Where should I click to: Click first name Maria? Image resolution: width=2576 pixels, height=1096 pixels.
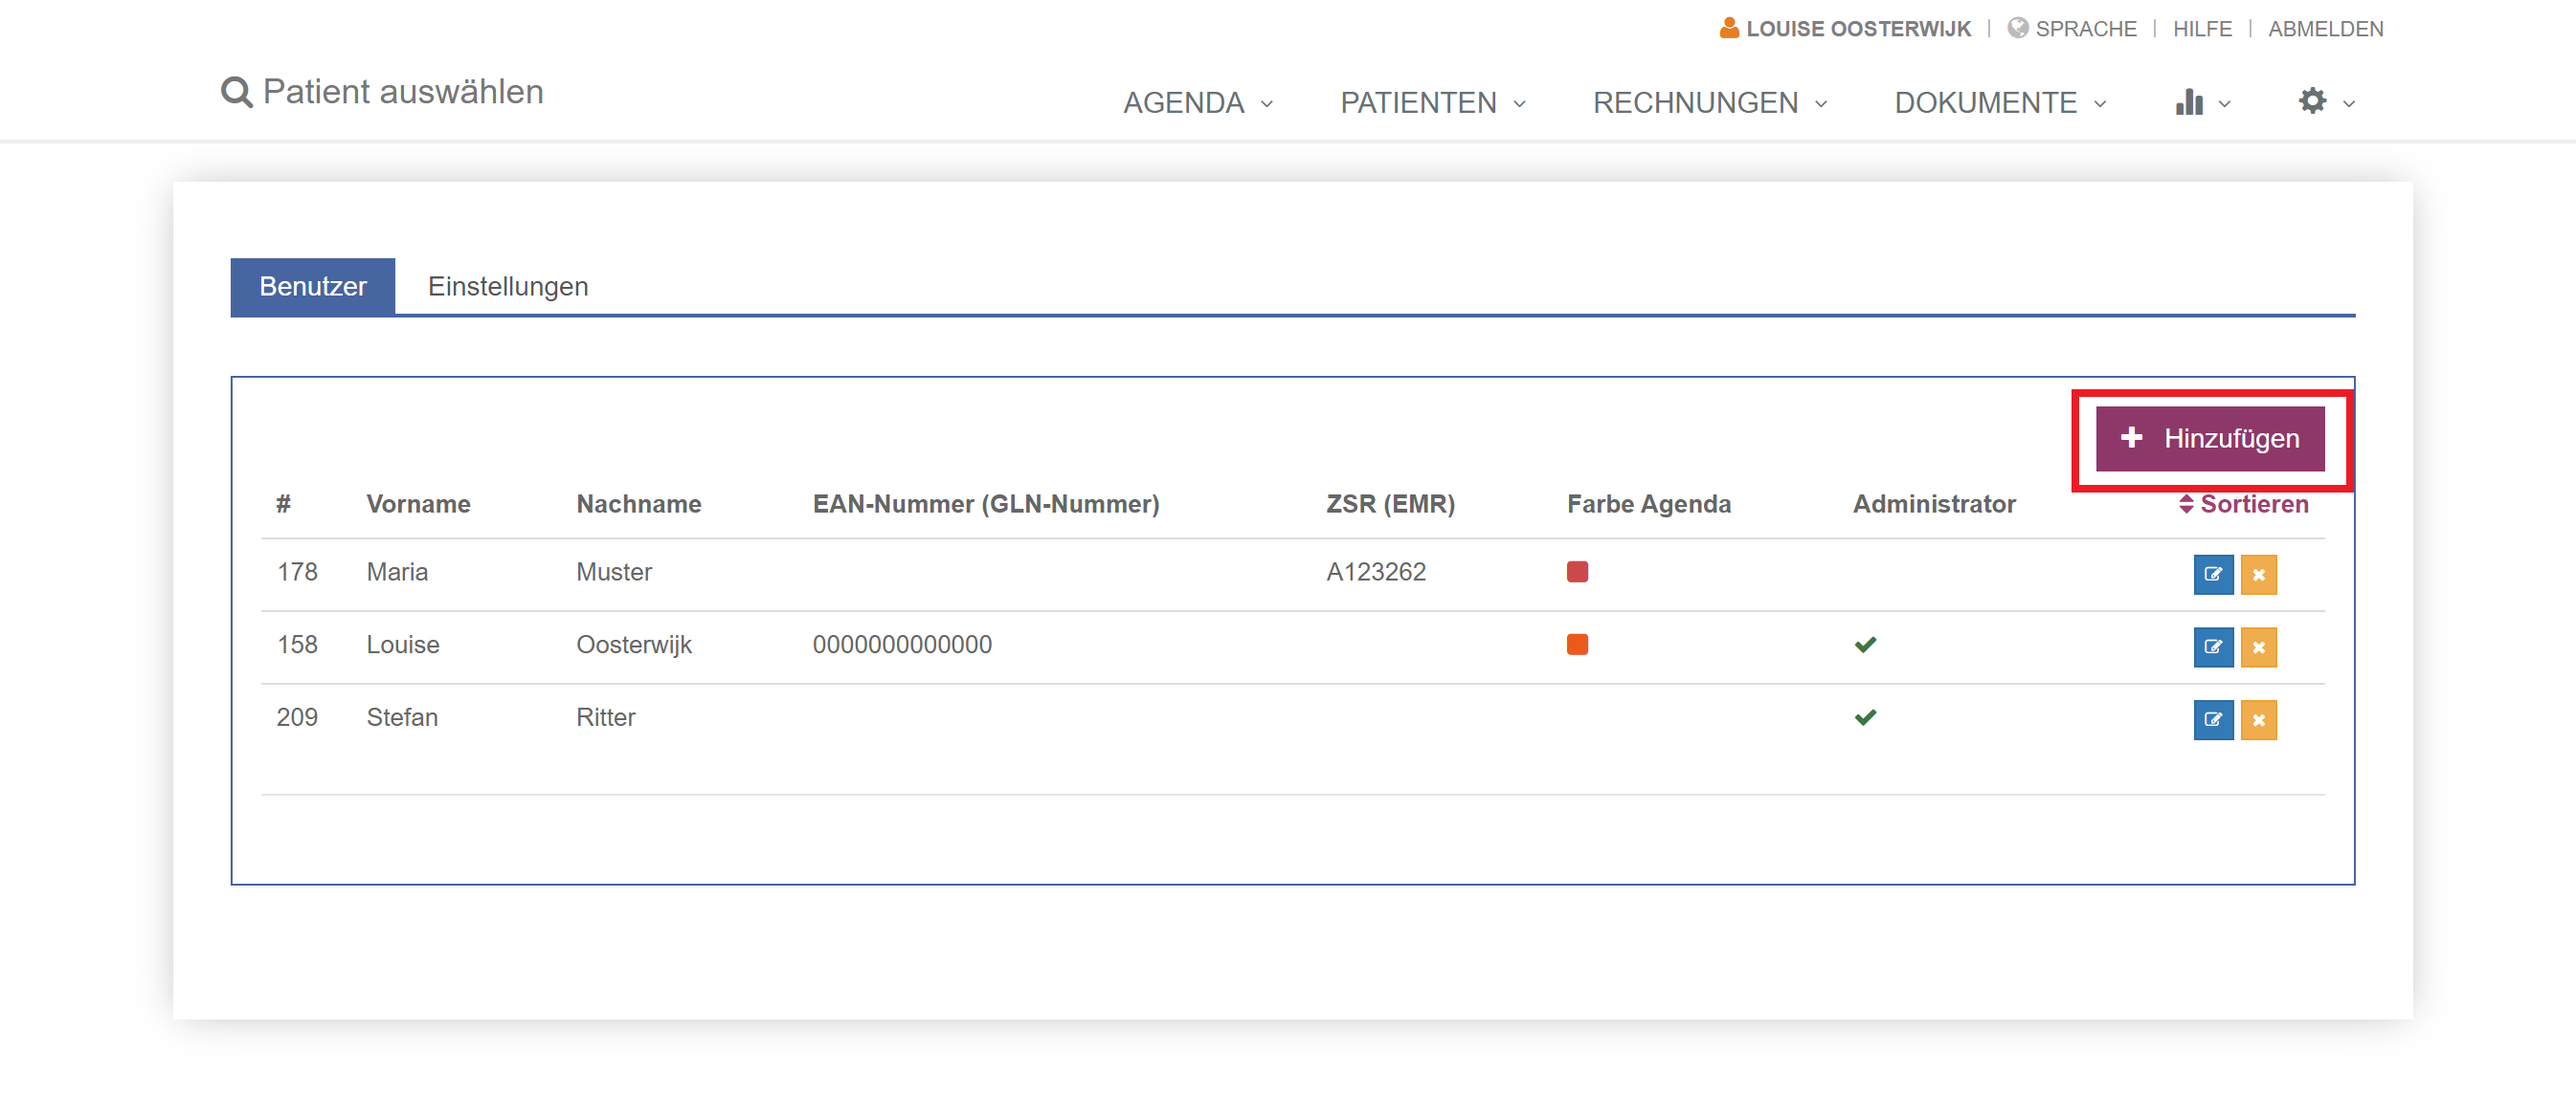click(x=397, y=573)
